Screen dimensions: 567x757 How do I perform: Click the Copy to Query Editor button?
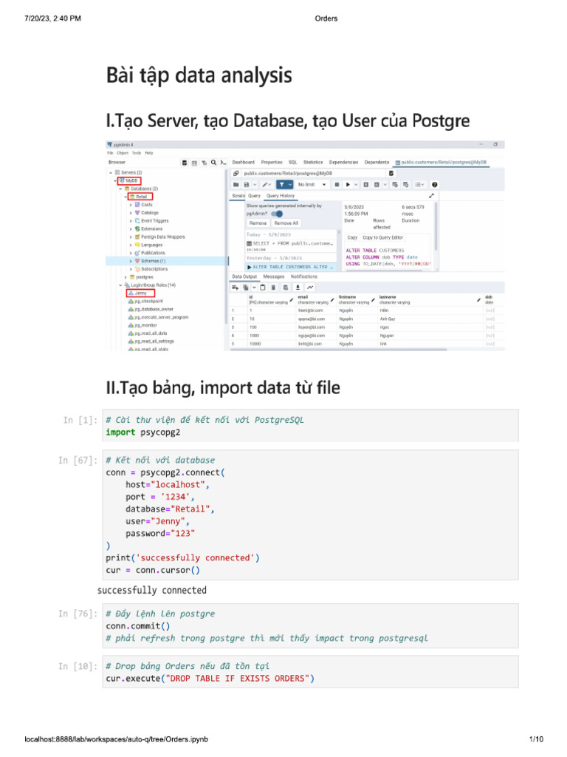pyautogui.click(x=383, y=237)
